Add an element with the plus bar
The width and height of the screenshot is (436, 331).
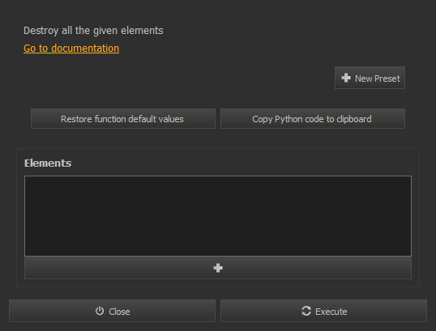point(218,268)
